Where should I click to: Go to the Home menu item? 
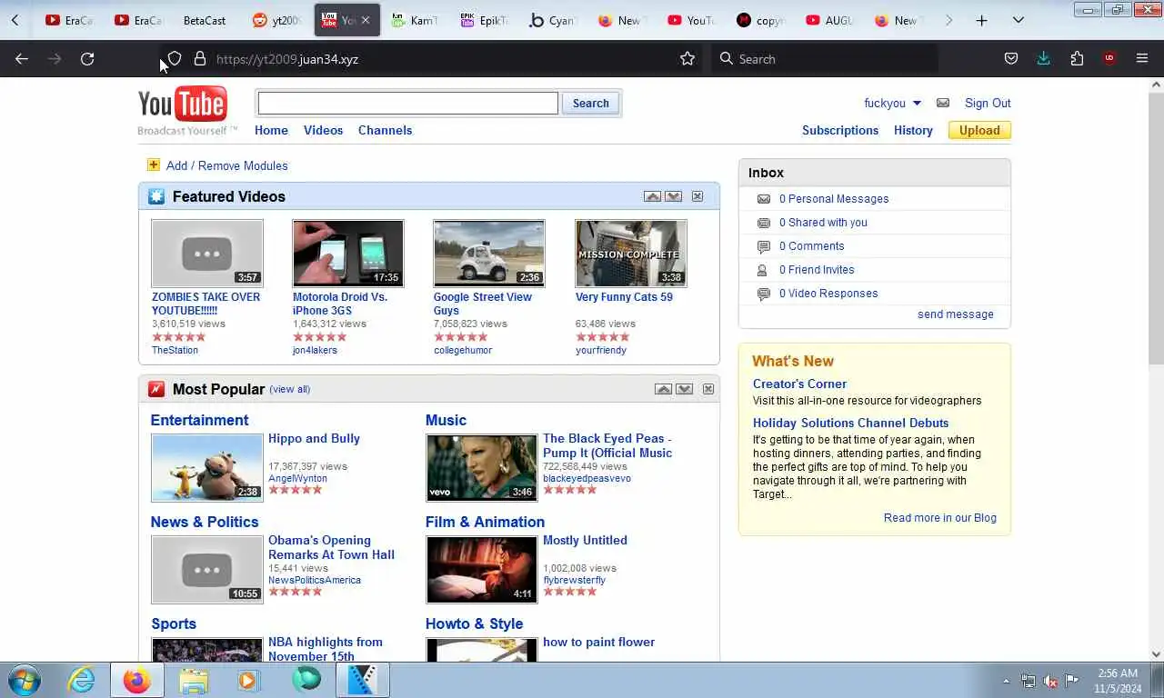click(x=271, y=130)
